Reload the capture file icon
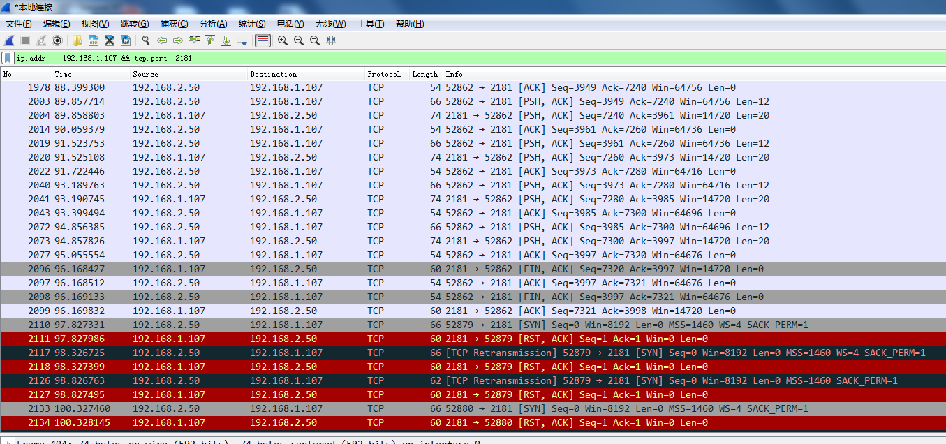Screen dimensions: 946x444 tap(126, 40)
